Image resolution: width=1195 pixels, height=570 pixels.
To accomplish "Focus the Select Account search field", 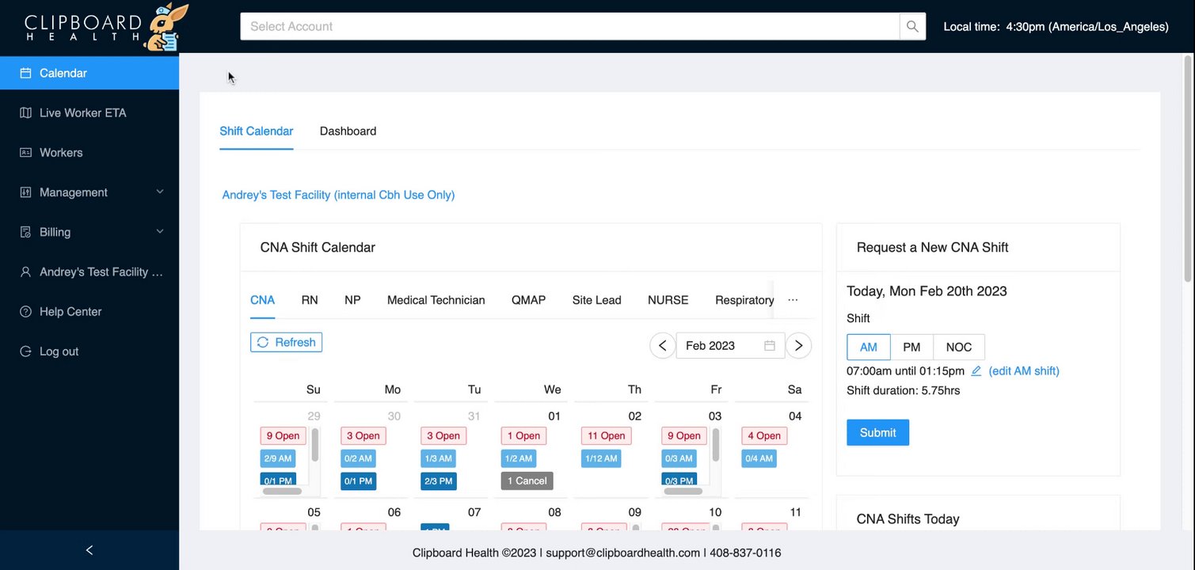I will (570, 26).
